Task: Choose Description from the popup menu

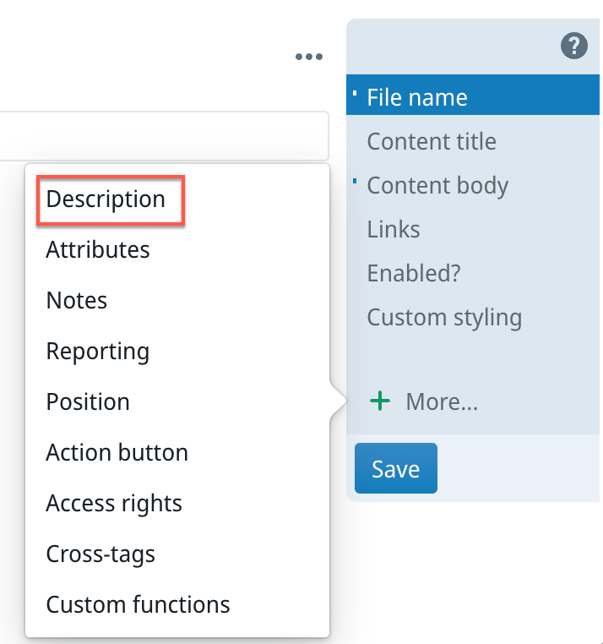Action: pos(106,199)
